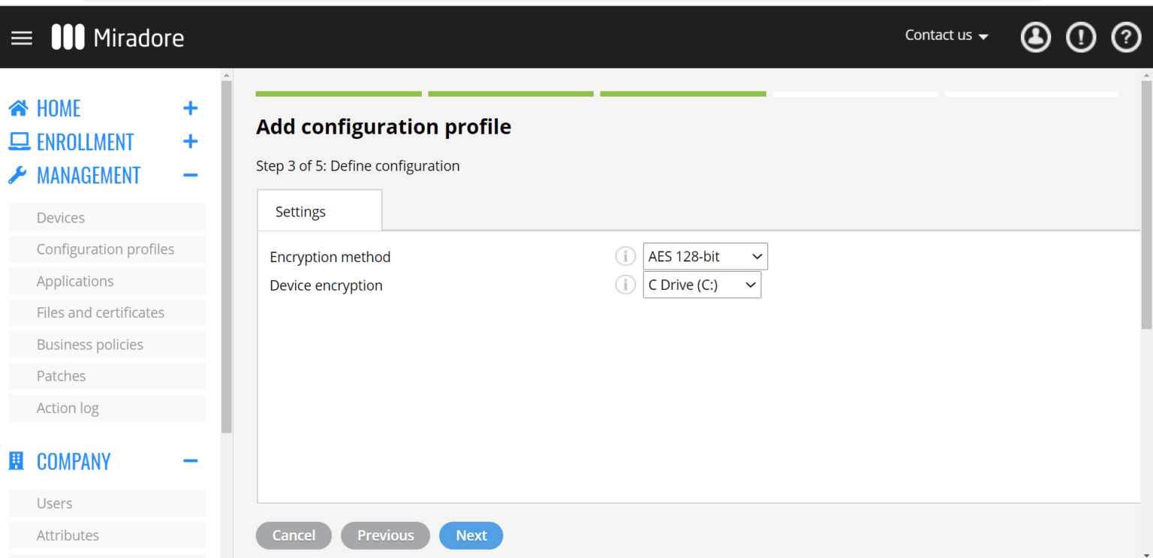Click the Miradore logo

118,38
